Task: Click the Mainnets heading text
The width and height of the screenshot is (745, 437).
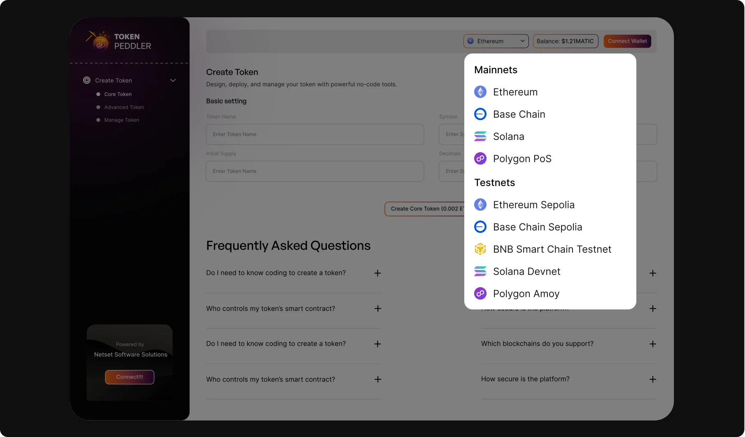Action: pos(496,70)
